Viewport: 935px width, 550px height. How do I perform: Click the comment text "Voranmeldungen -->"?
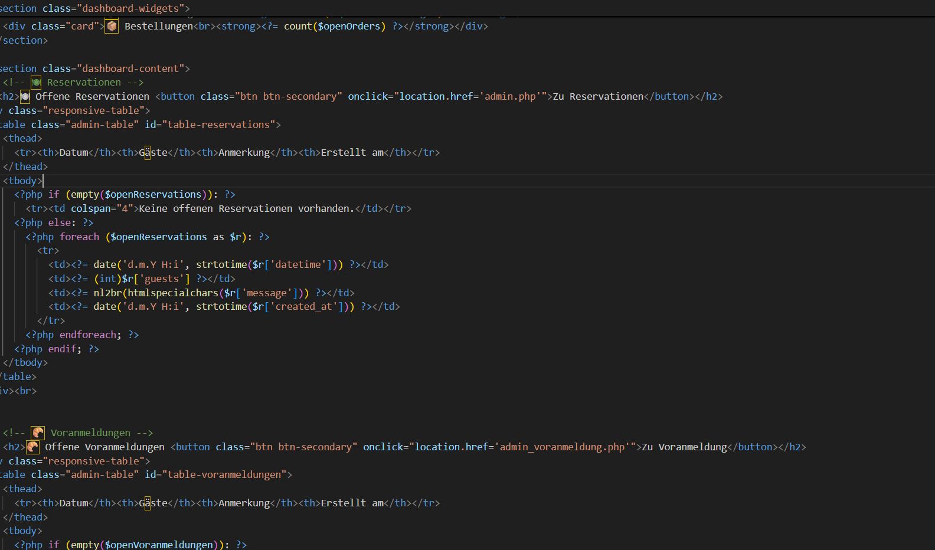point(102,433)
